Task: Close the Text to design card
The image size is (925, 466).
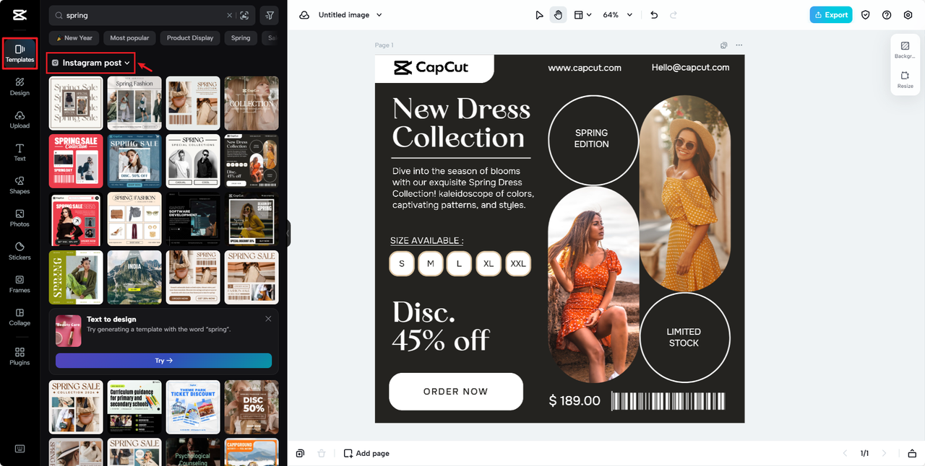Action: pyautogui.click(x=268, y=319)
